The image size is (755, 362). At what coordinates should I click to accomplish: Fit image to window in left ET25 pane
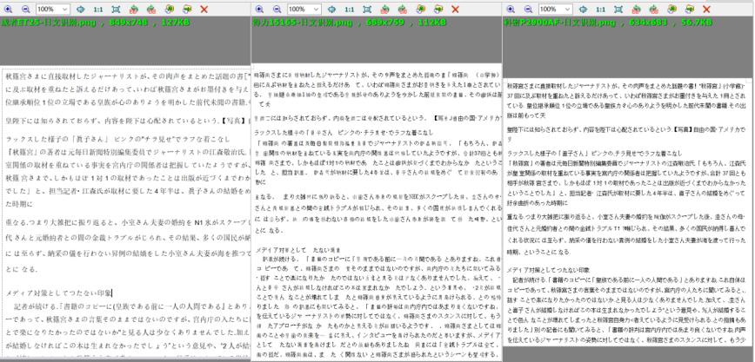coord(116,10)
